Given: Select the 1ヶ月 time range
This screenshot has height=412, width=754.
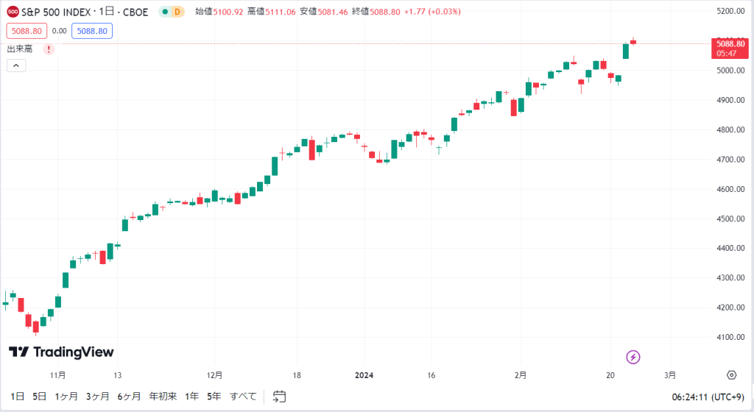Looking at the screenshot, I should point(66,396).
